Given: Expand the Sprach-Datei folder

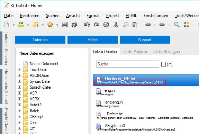Looking at the screenshot, I should pos(19,87).
